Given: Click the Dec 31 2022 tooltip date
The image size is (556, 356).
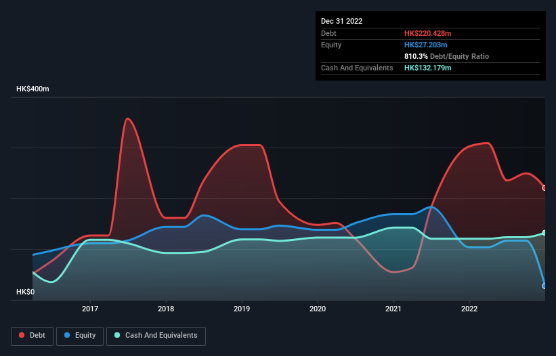Looking at the screenshot, I should (x=342, y=21).
